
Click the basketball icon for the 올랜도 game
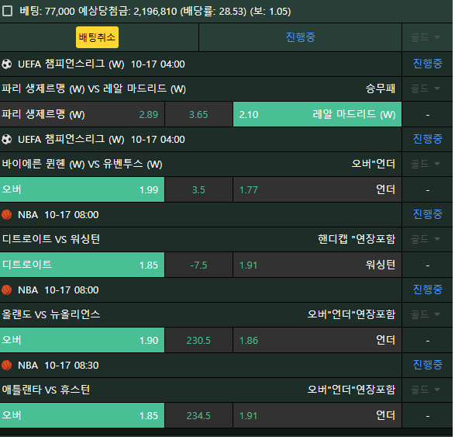[7, 290]
